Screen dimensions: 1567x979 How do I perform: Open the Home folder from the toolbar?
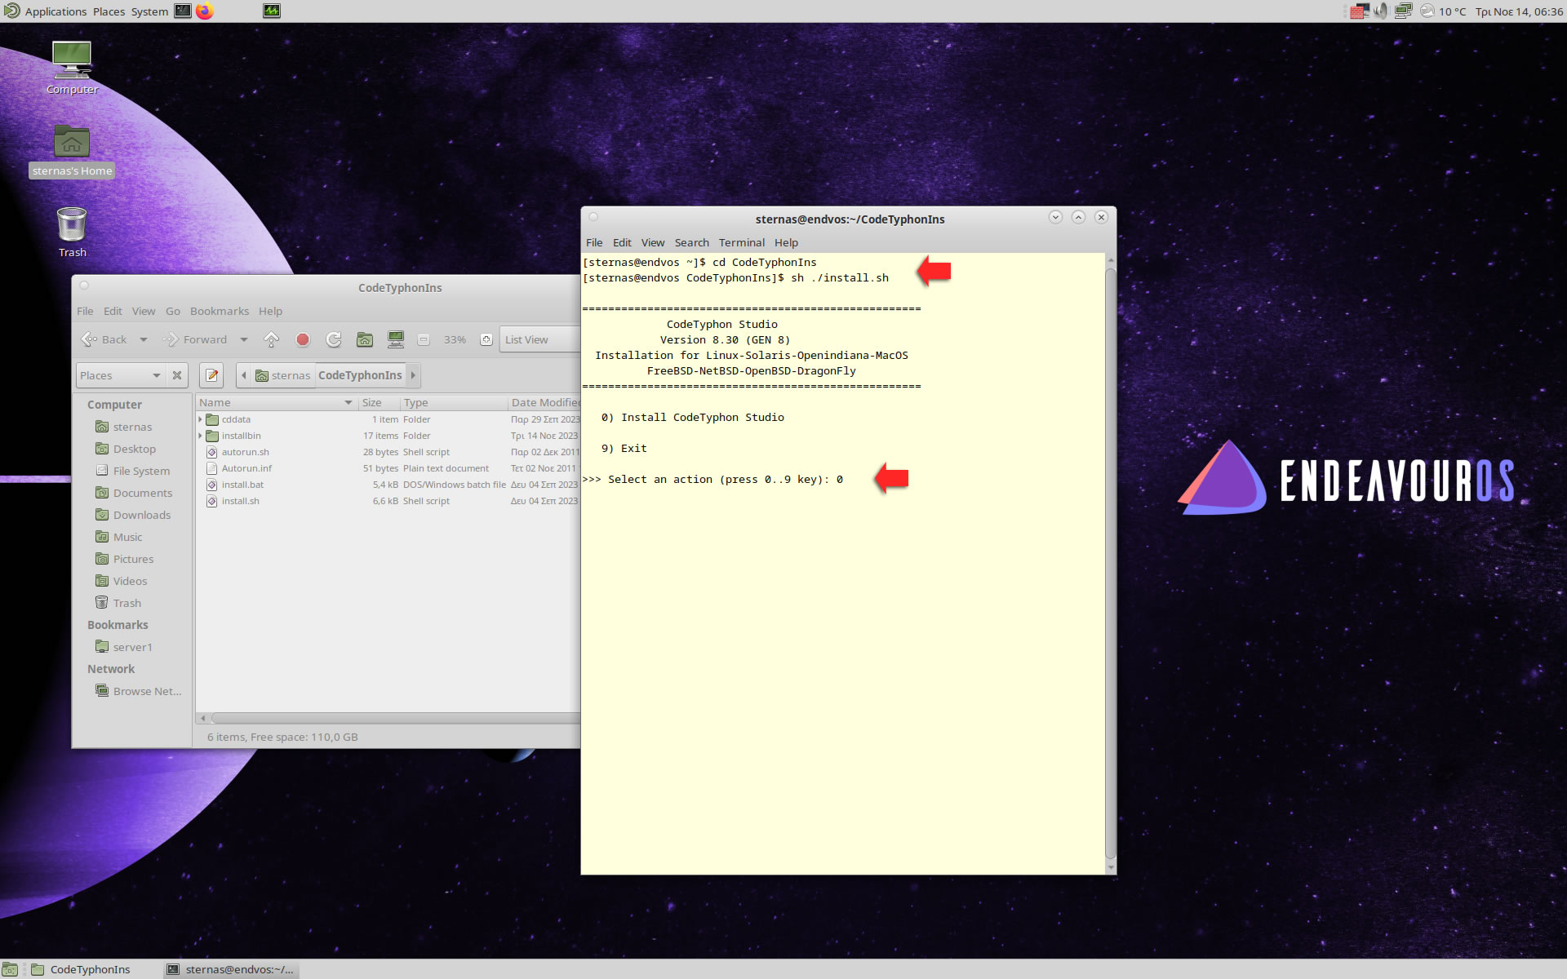tap(365, 339)
